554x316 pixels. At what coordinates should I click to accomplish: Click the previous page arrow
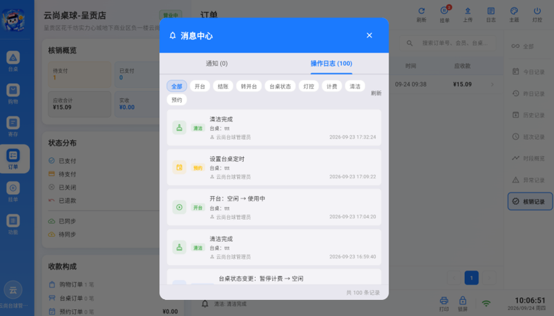[x=454, y=278]
